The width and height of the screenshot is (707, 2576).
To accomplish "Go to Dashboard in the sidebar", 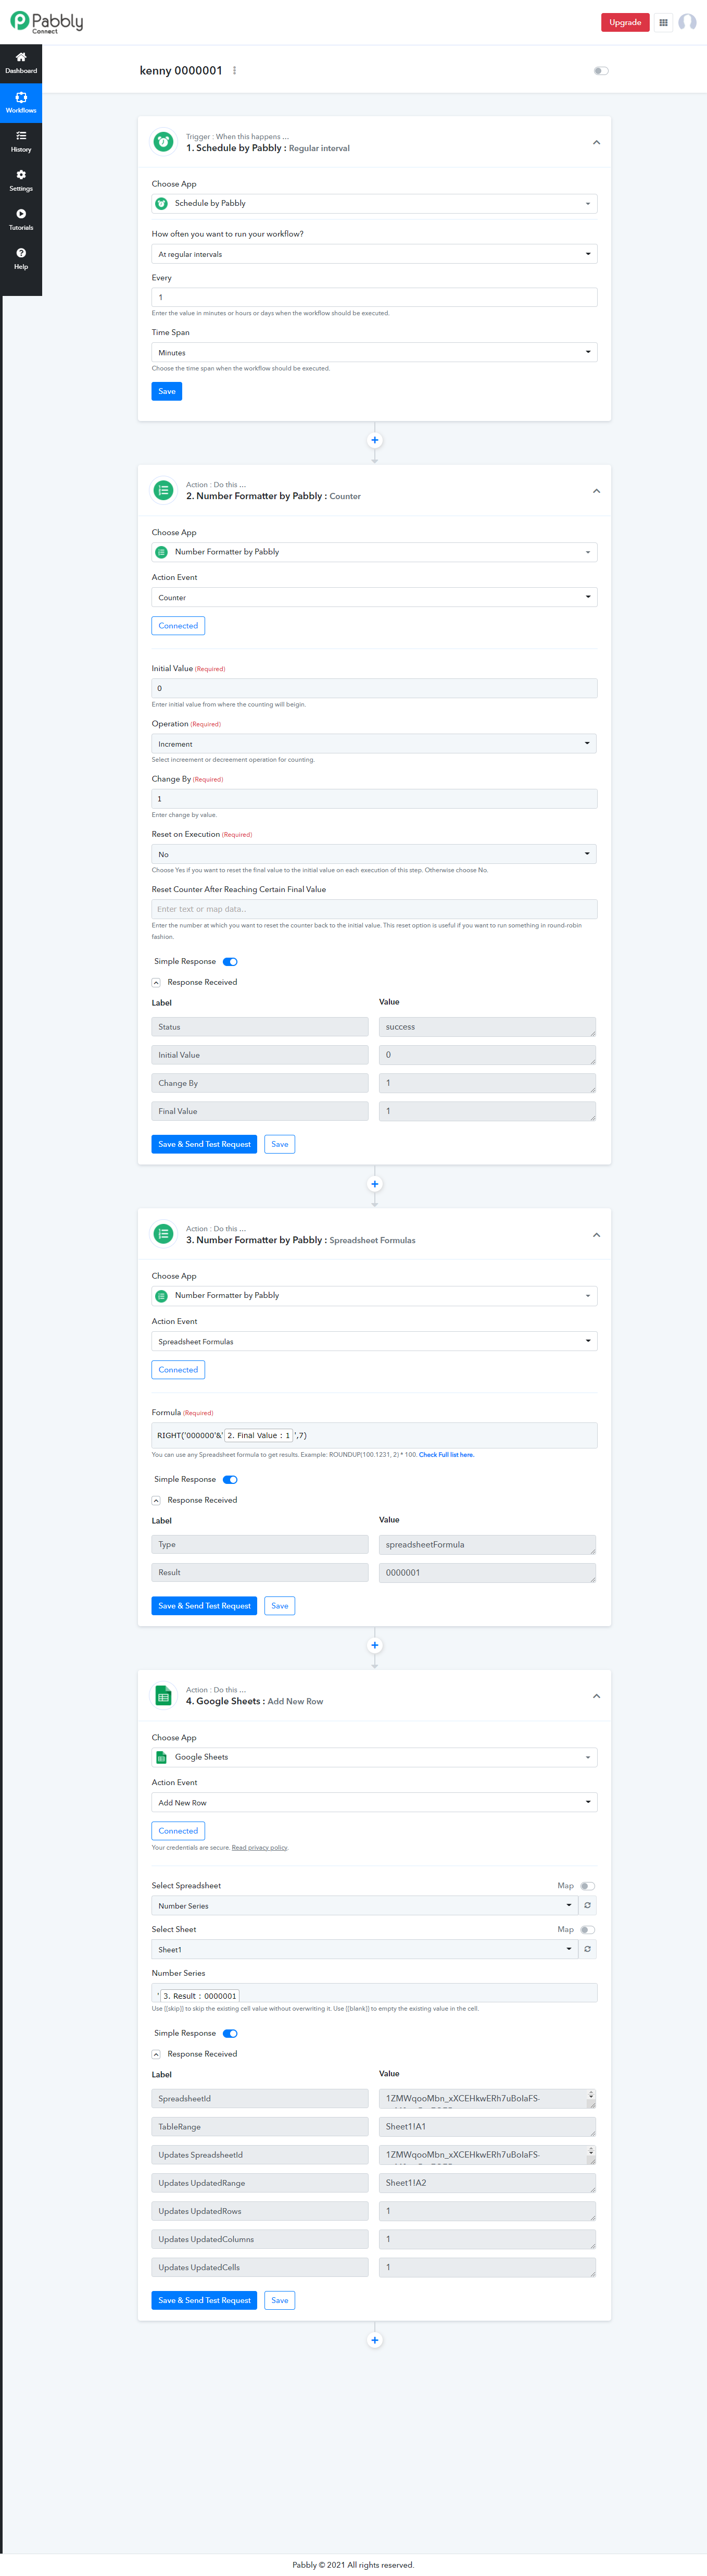I will 21,63.
